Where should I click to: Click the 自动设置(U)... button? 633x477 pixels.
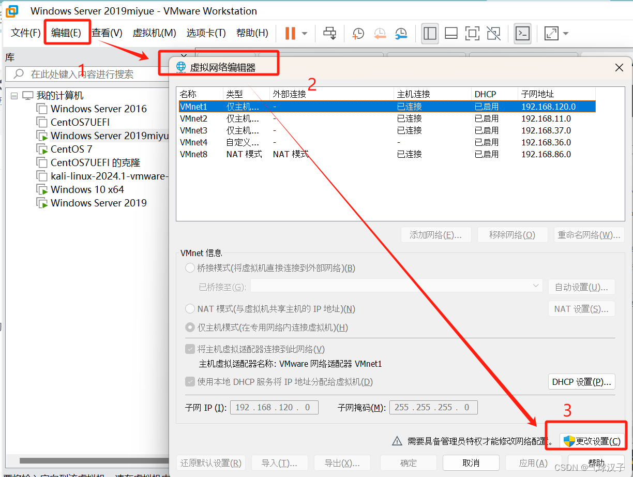click(x=582, y=287)
